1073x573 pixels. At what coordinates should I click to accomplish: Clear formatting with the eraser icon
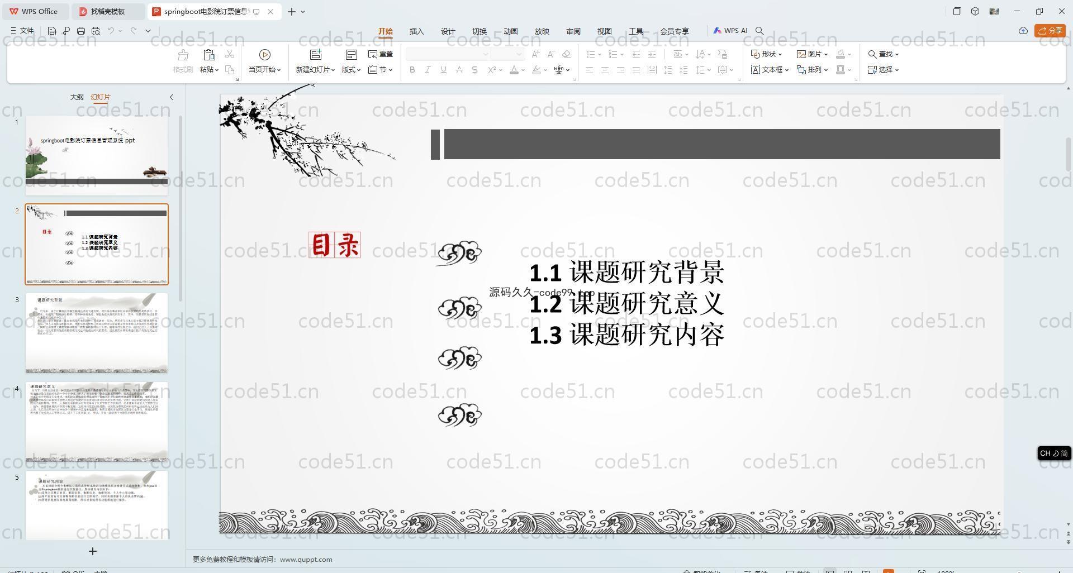click(566, 54)
